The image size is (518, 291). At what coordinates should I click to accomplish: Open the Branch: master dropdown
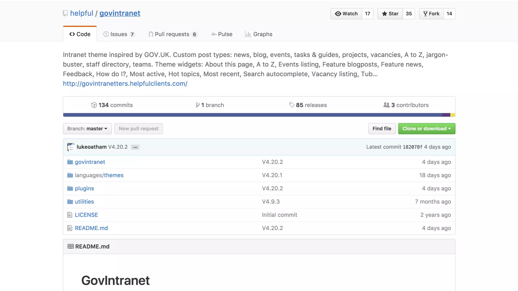pos(87,129)
